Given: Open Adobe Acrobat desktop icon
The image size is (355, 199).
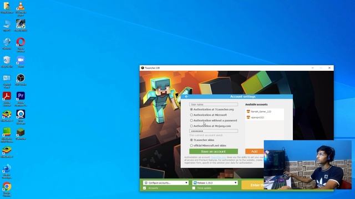Looking at the screenshot, I should [7, 99].
